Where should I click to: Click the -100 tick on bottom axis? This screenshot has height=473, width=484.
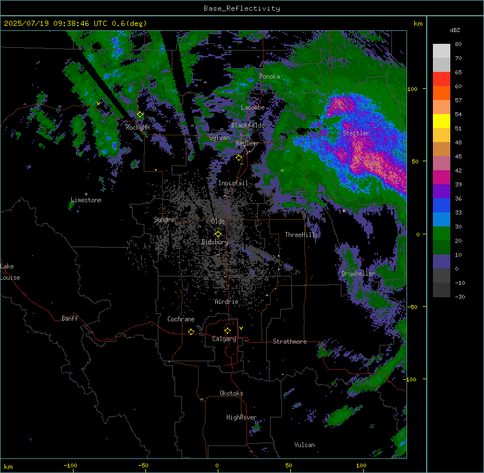pyautogui.click(x=70, y=465)
